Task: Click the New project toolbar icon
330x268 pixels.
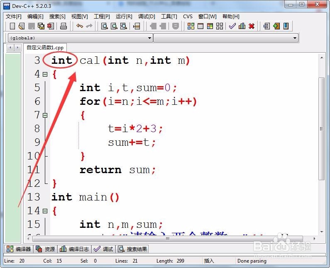Action: (x=266, y=26)
